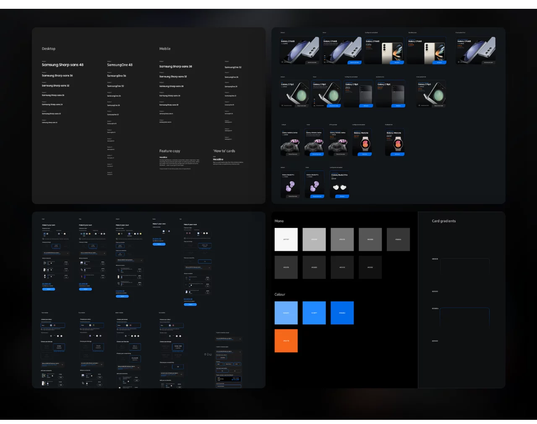This screenshot has width=537, height=424.
Task: Pick the orange colour swatch
Action: (x=286, y=340)
